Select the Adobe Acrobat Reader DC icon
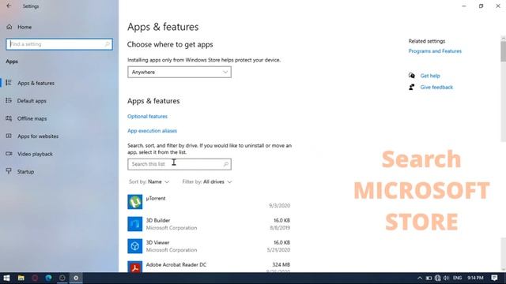The height and width of the screenshot is (284, 506). [135, 267]
